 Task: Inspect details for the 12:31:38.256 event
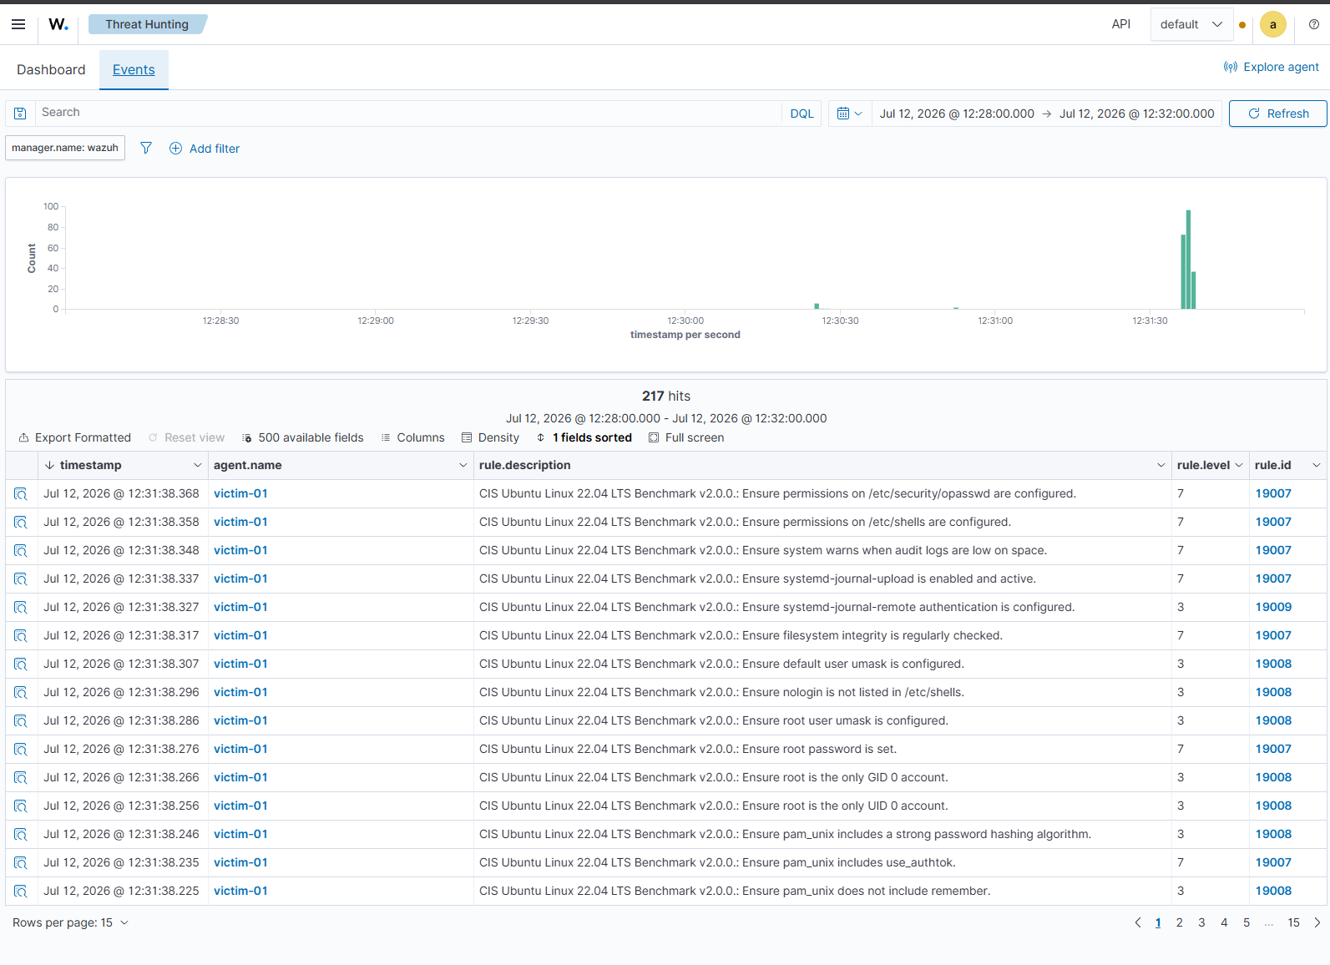21,806
